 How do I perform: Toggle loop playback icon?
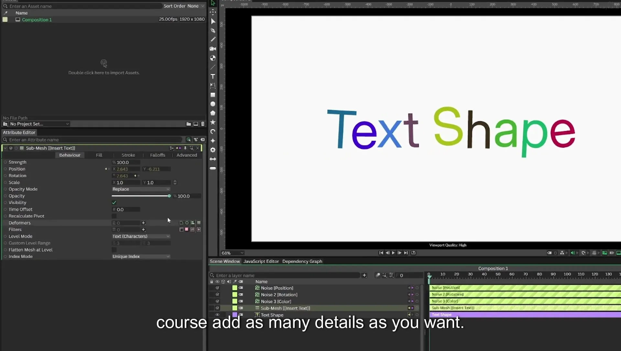coord(413,253)
